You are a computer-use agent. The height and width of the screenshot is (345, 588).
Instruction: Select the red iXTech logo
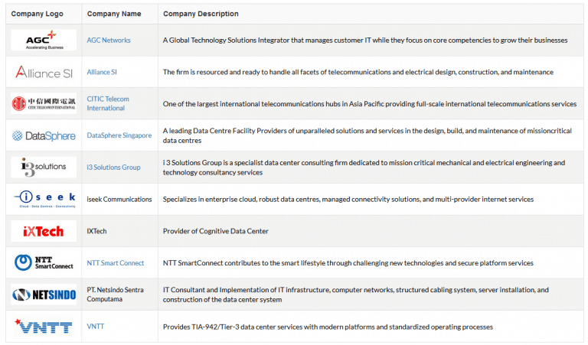44,231
